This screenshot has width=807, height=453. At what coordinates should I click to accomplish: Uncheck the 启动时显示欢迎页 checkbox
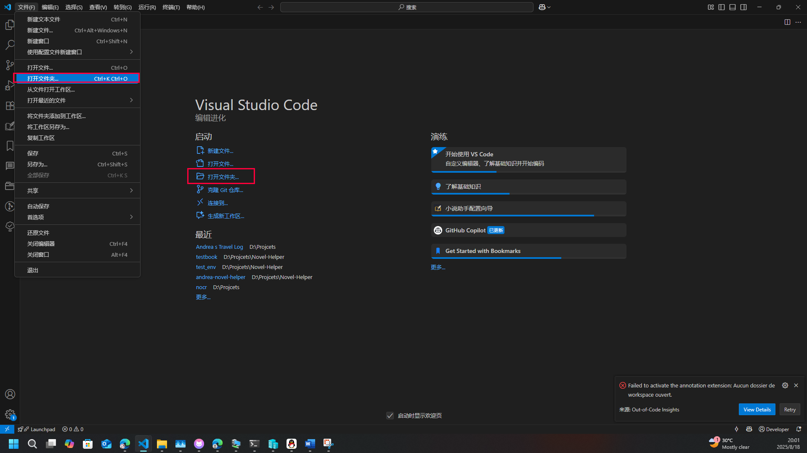(x=390, y=416)
